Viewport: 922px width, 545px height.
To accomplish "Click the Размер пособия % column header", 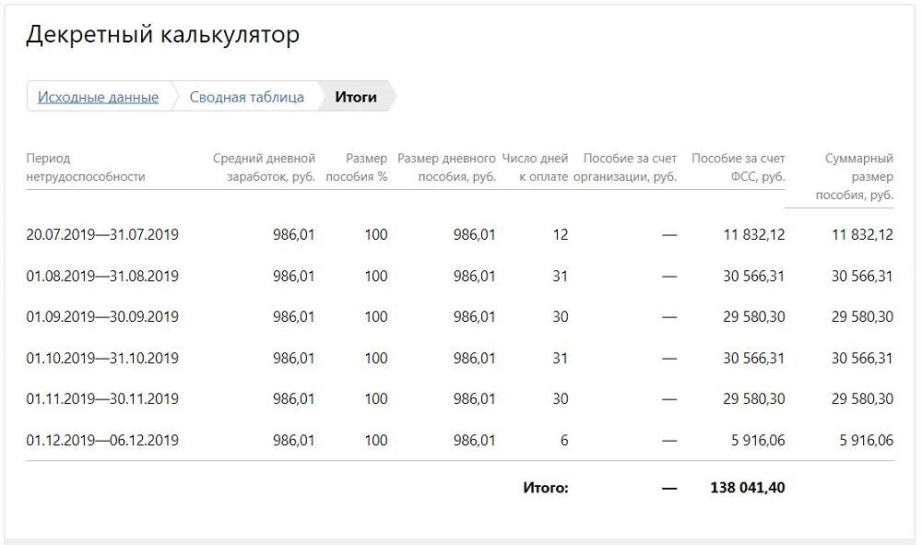I will [356, 168].
